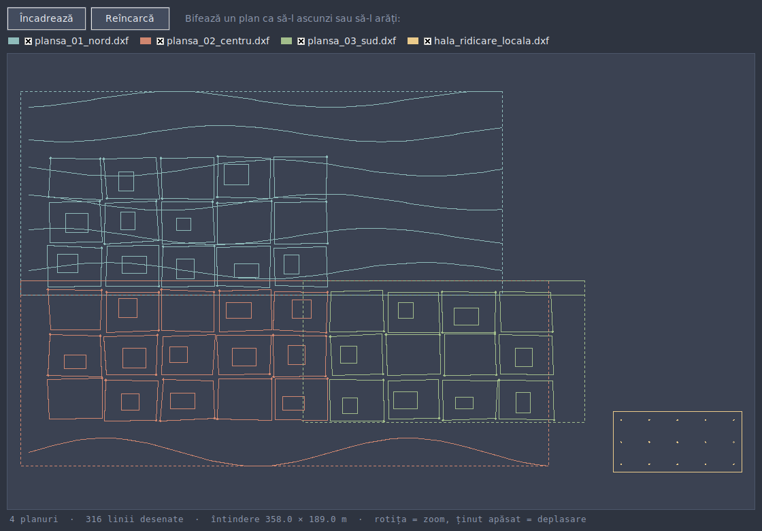This screenshot has height=531, width=762.
Task: Click the Reîncarcă button
Action: pos(130,18)
